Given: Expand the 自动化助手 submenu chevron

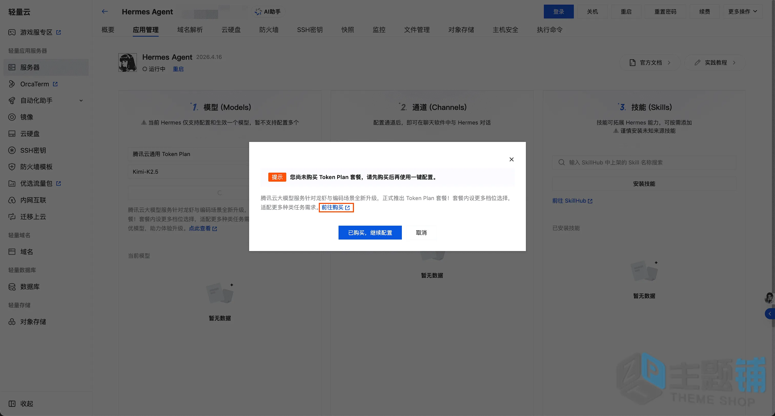Looking at the screenshot, I should 81,100.
